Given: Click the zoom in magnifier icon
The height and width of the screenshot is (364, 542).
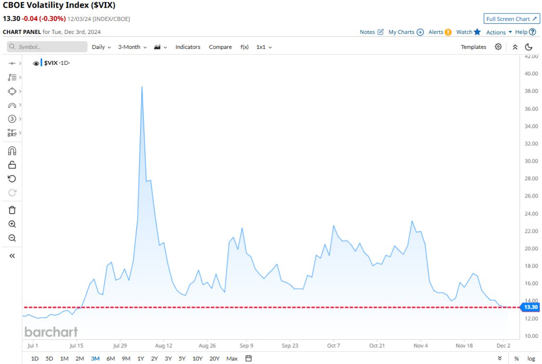Looking at the screenshot, I should click(x=12, y=224).
